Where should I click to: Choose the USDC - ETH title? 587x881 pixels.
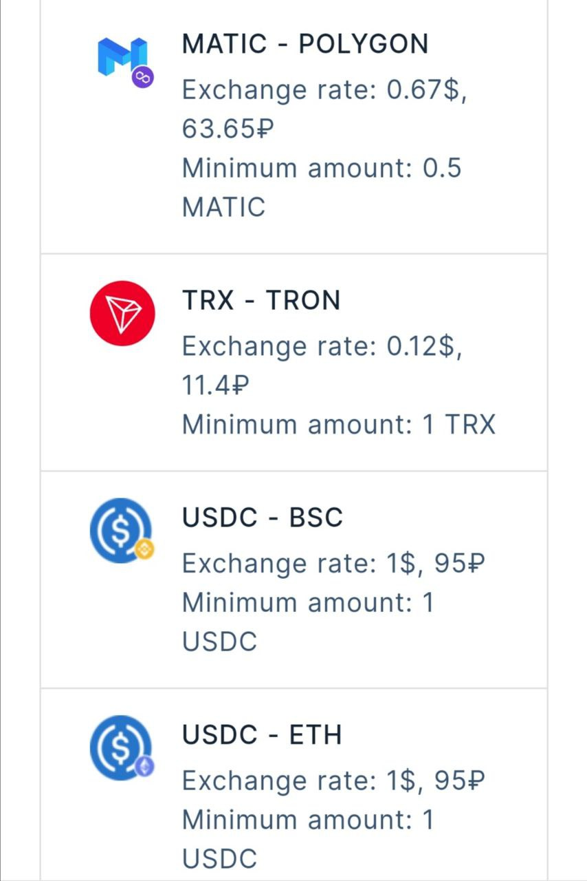pyautogui.click(x=262, y=735)
